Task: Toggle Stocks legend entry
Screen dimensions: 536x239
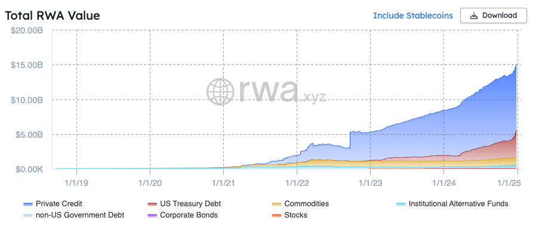Action: (289, 215)
